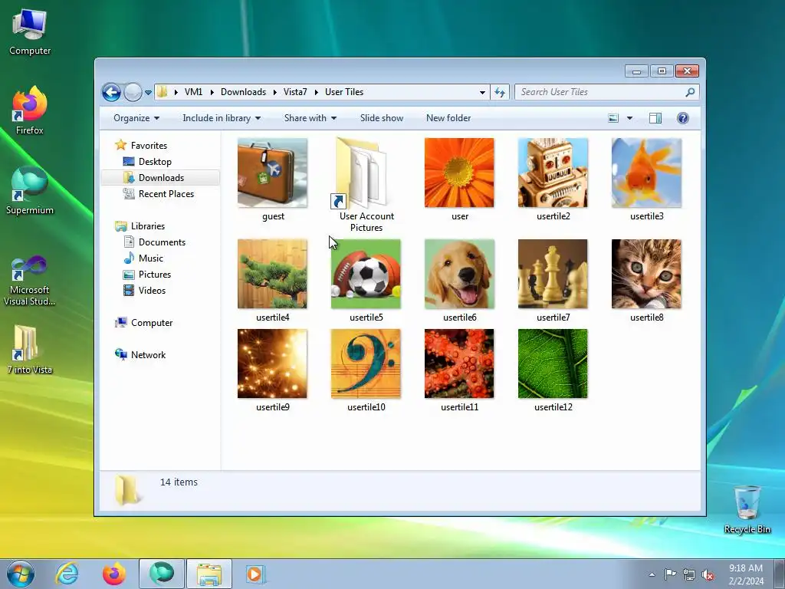
Task: Click Slide show in the toolbar
Action: coord(382,118)
